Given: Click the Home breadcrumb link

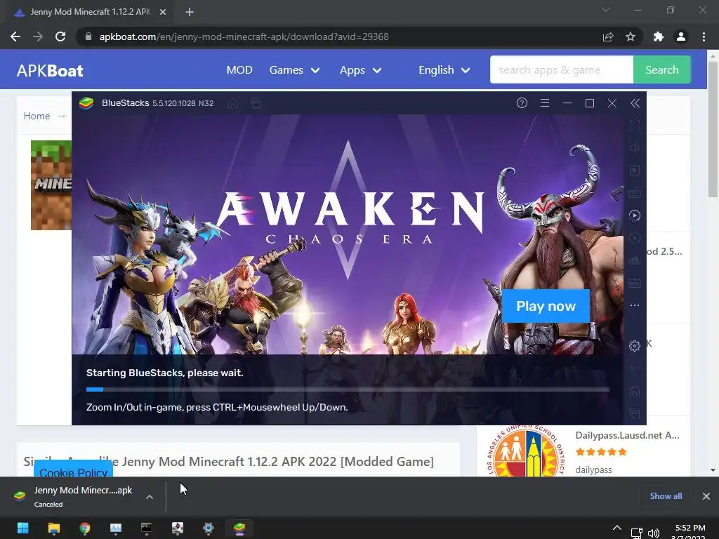Looking at the screenshot, I should (37, 116).
